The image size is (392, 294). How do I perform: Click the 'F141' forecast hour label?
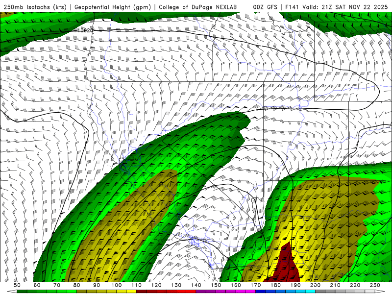pyautogui.click(x=292, y=7)
